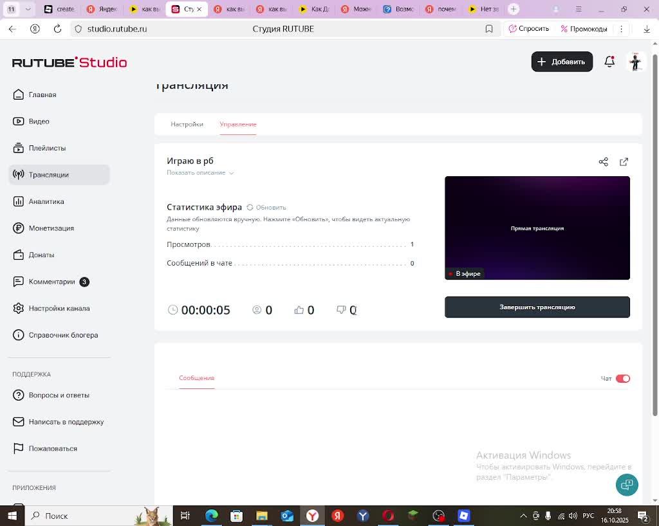Switch to the 'create' browser tab

60,9
